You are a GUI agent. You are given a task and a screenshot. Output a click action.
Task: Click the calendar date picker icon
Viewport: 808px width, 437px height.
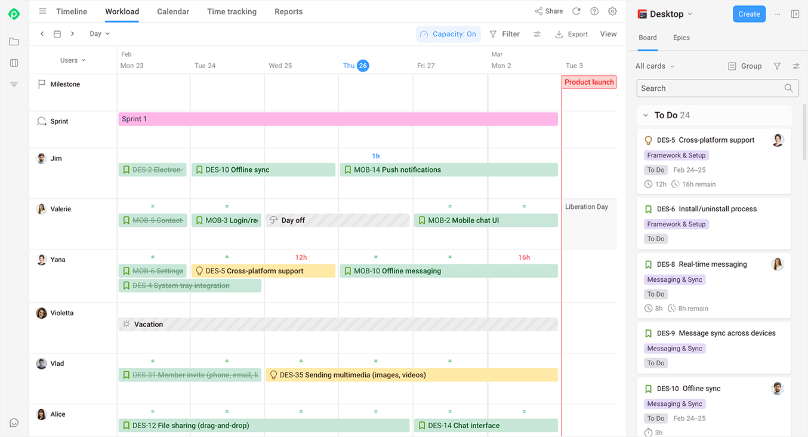(x=57, y=34)
